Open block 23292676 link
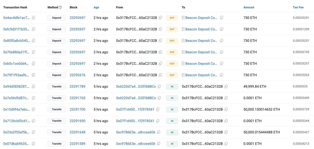Image resolution: width=314 pixels, height=149 pixels. pos(77,75)
